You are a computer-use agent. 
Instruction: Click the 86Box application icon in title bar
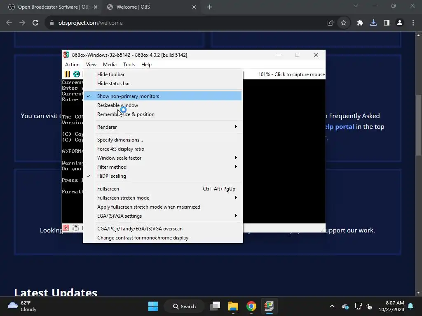[66, 55]
